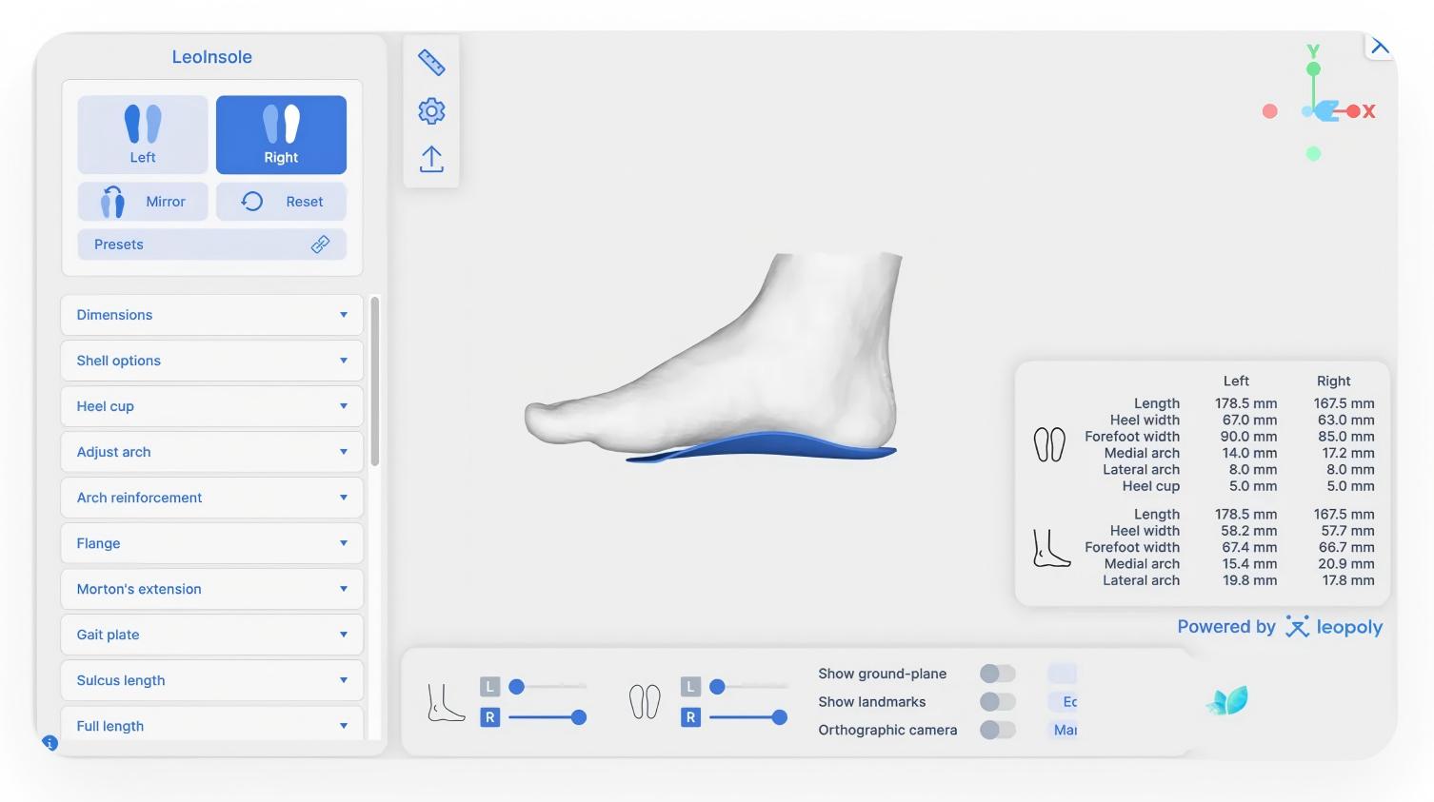The image size is (1434, 802).
Task: Click the collapse arrow at top-right corner
Action: point(1380,46)
